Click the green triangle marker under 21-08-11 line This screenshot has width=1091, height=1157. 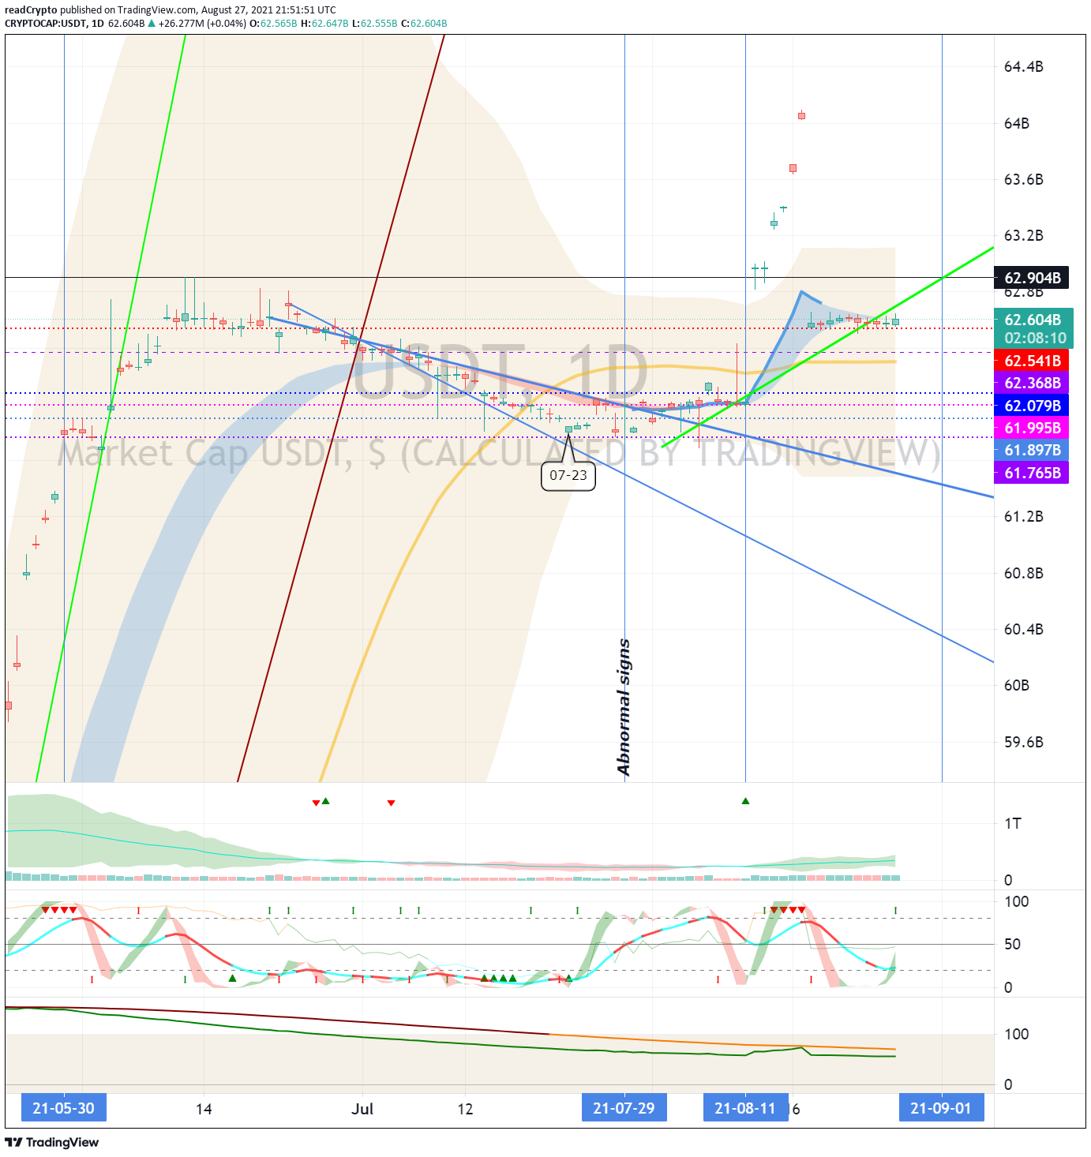click(745, 801)
